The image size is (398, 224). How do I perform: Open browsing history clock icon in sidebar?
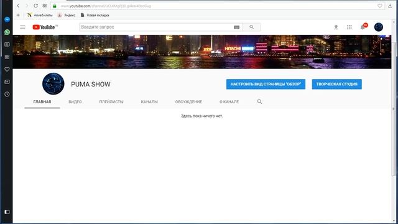tap(7, 94)
